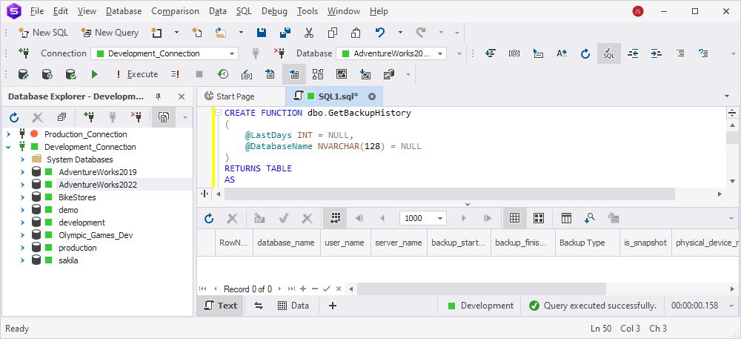Switch results to Card View icon

coord(539,218)
